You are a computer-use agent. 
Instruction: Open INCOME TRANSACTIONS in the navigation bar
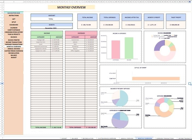[14, 42]
